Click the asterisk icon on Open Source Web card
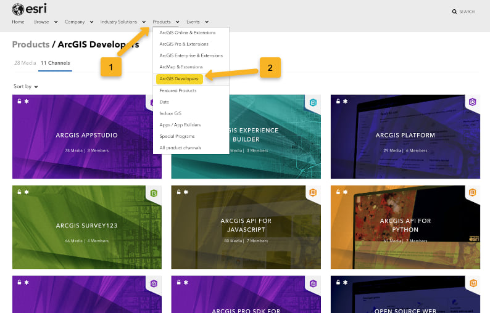This screenshot has width=490, height=313. (345, 282)
